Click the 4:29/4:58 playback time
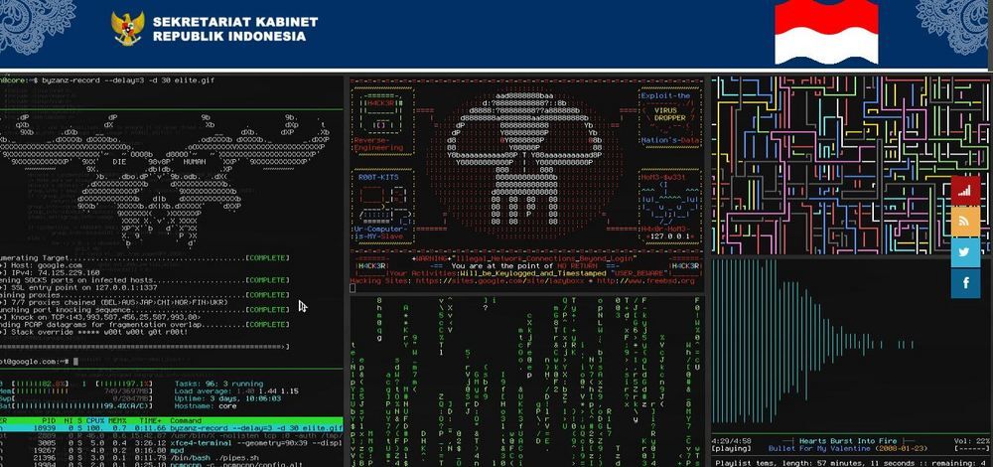 (732, 441)
